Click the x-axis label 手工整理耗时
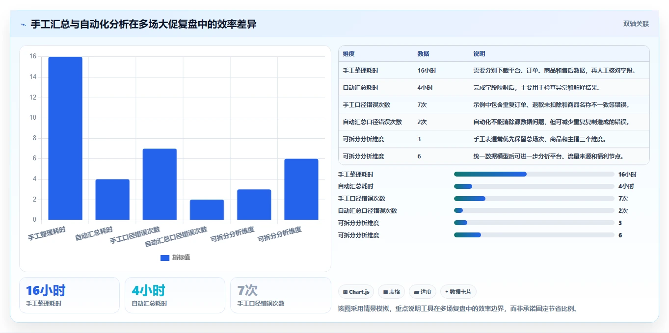The height and width of the screenshot is (333, 669). (47, 233)
